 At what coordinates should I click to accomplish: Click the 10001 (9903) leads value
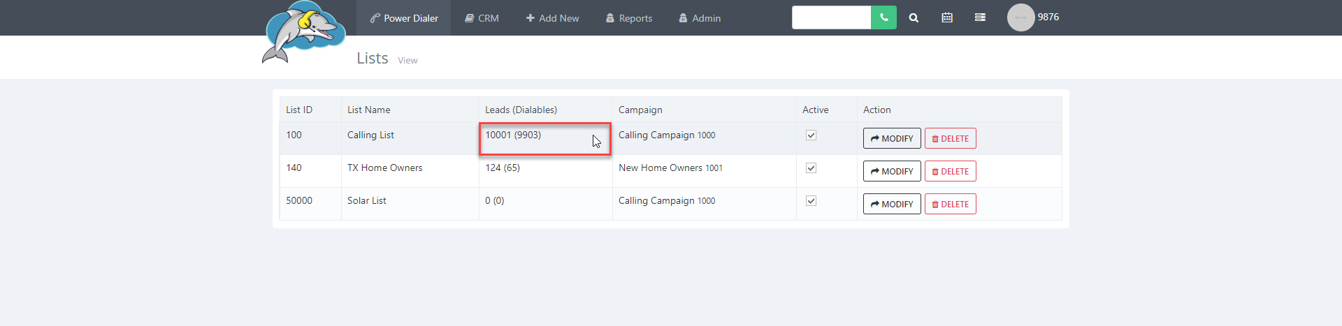tap(513, 135)
